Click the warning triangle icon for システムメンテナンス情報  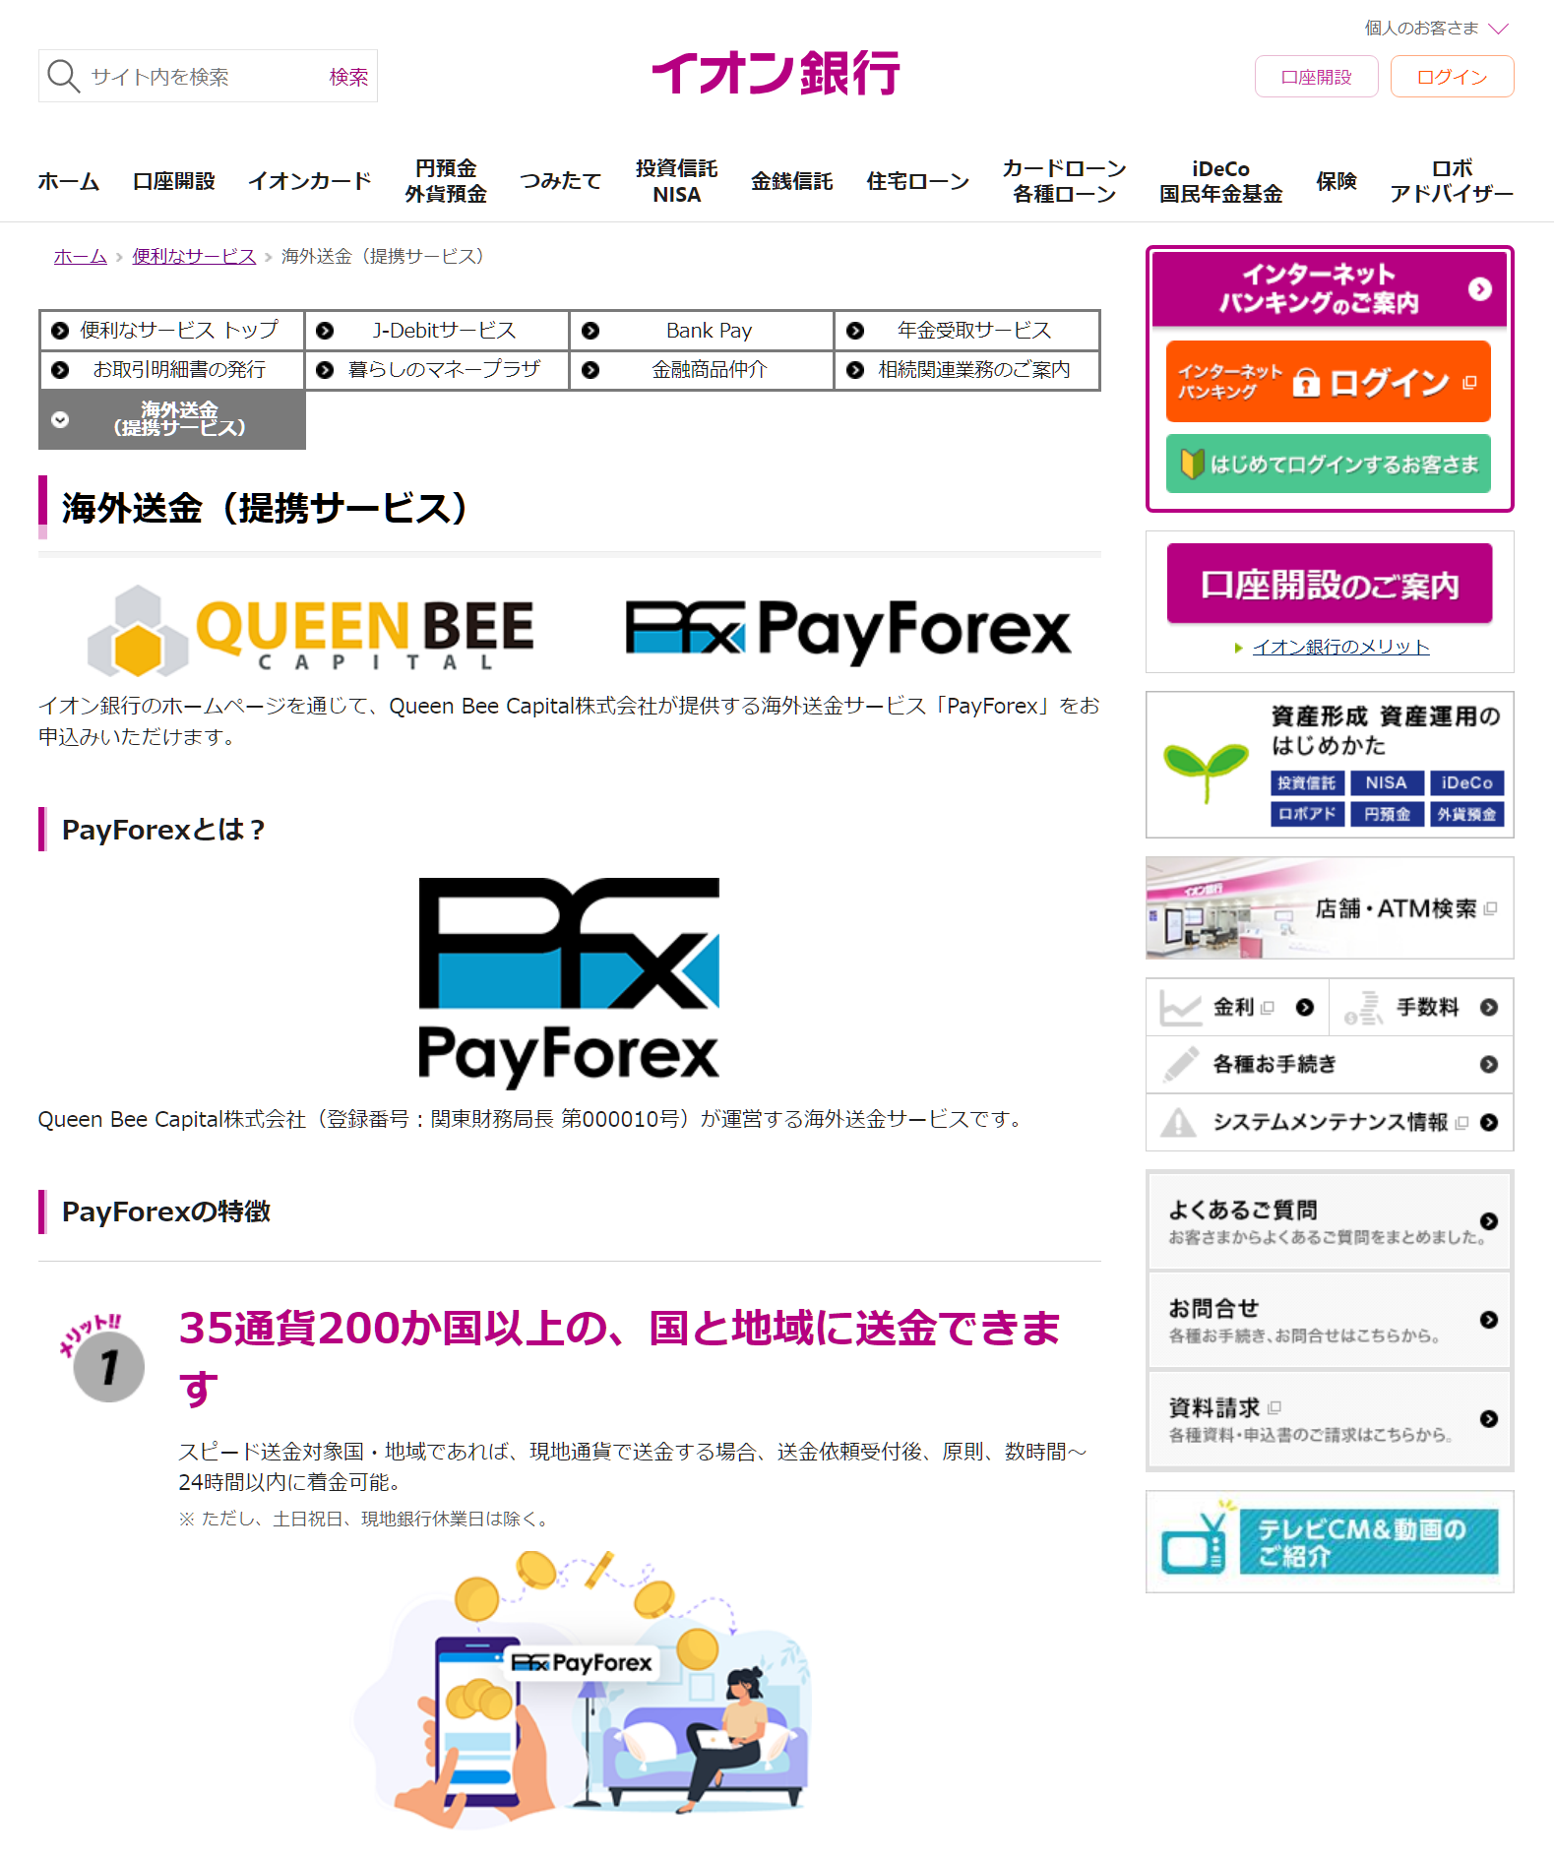(1179, 1122)
